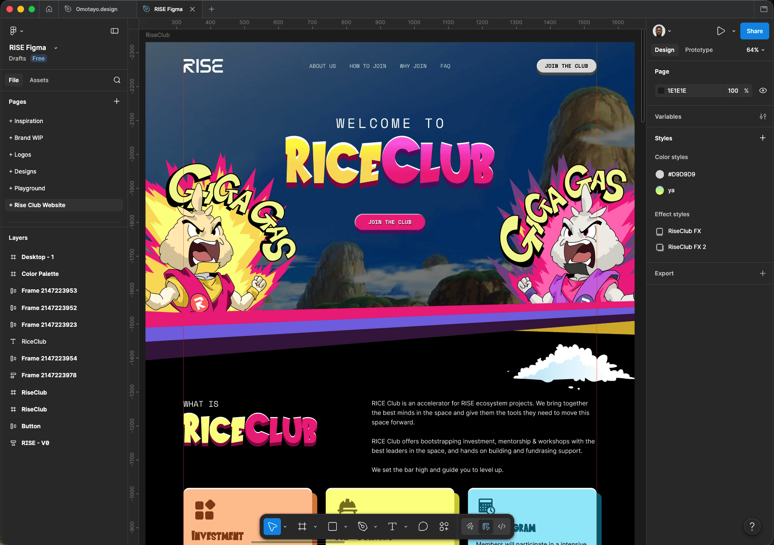
Task: Open the help question mark button
Action: pos(752,527)
